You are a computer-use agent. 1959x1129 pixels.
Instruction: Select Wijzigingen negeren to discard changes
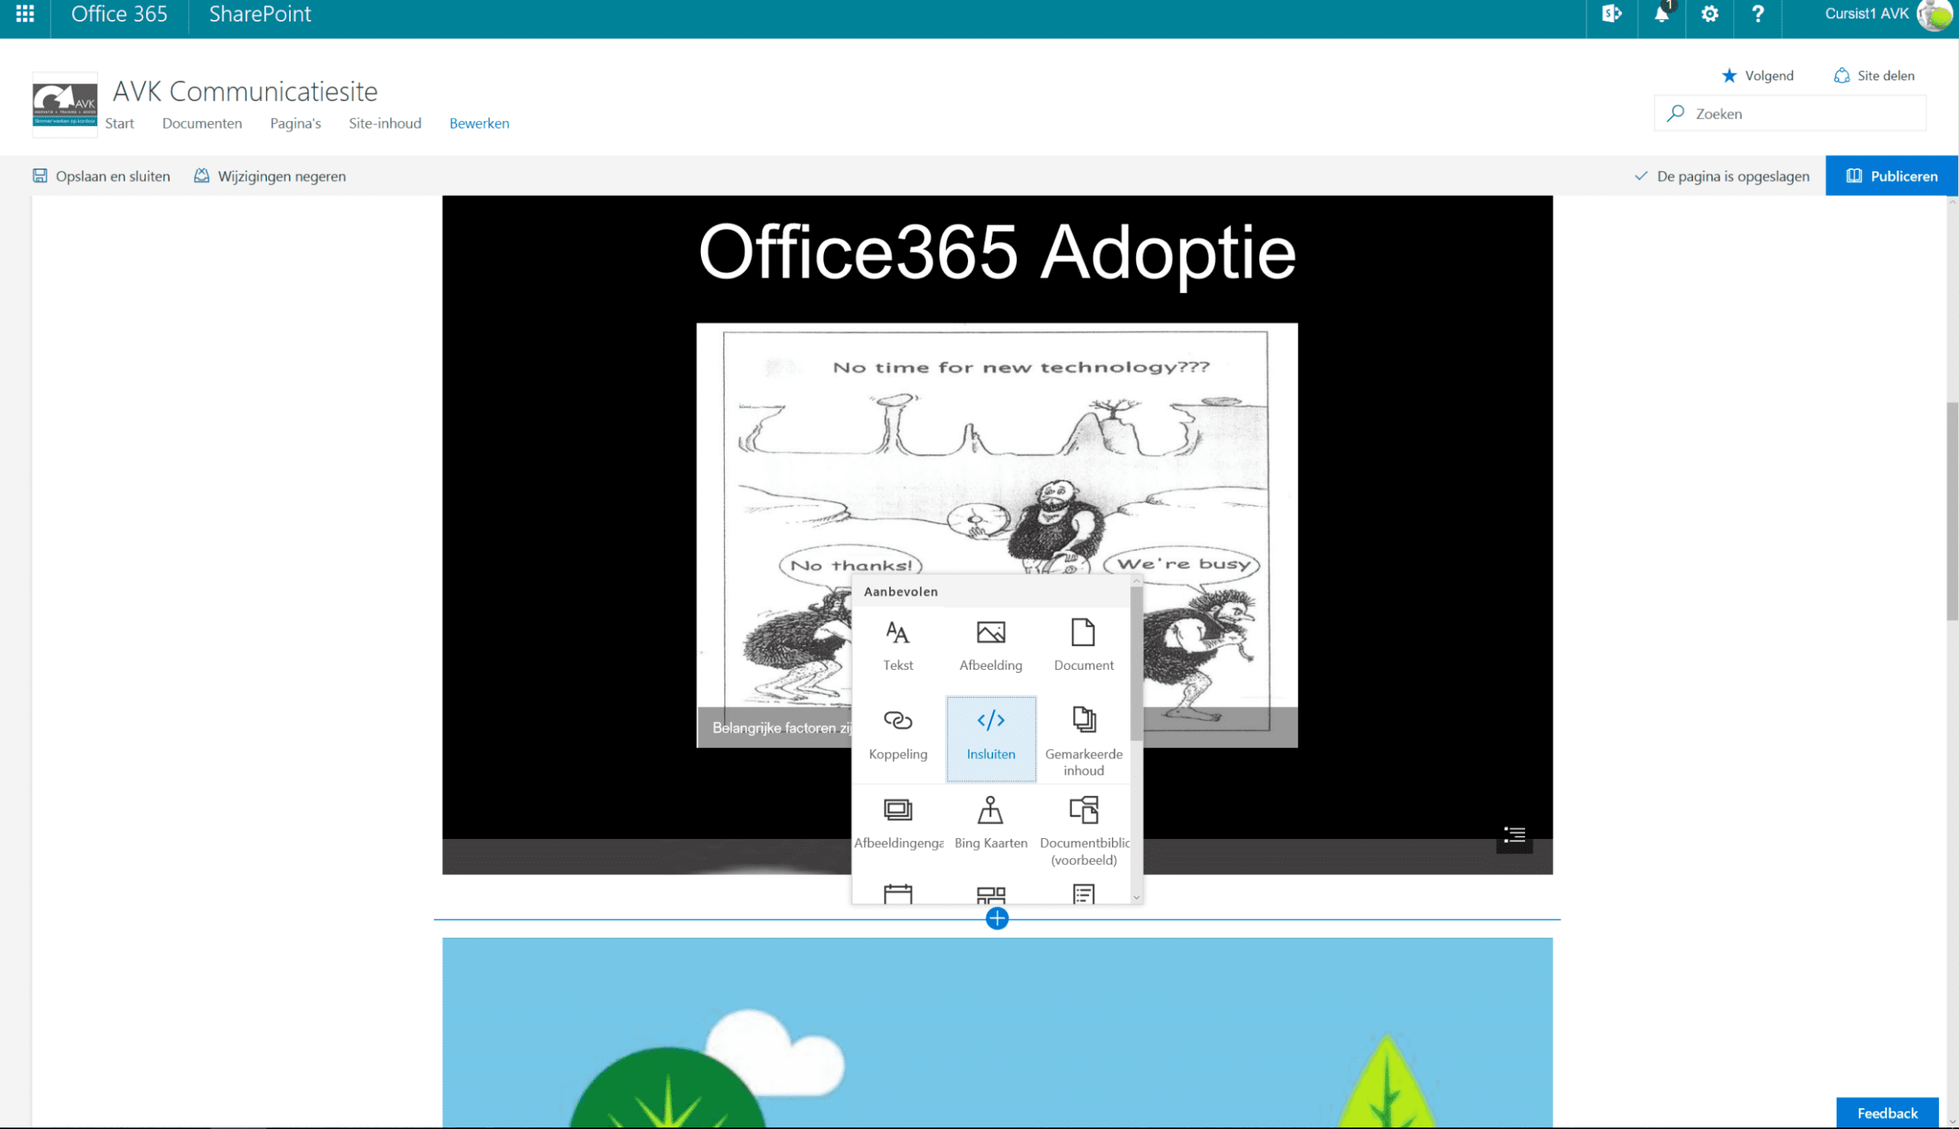[269, 175]
